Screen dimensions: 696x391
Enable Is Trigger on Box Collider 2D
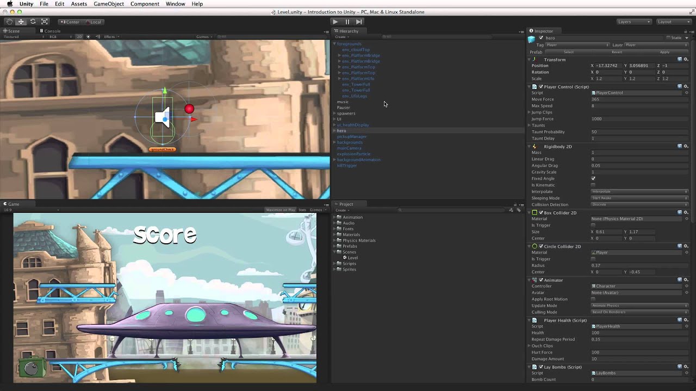coord(593,225)
